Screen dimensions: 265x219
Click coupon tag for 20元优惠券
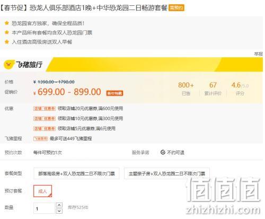tap(45, 109)
